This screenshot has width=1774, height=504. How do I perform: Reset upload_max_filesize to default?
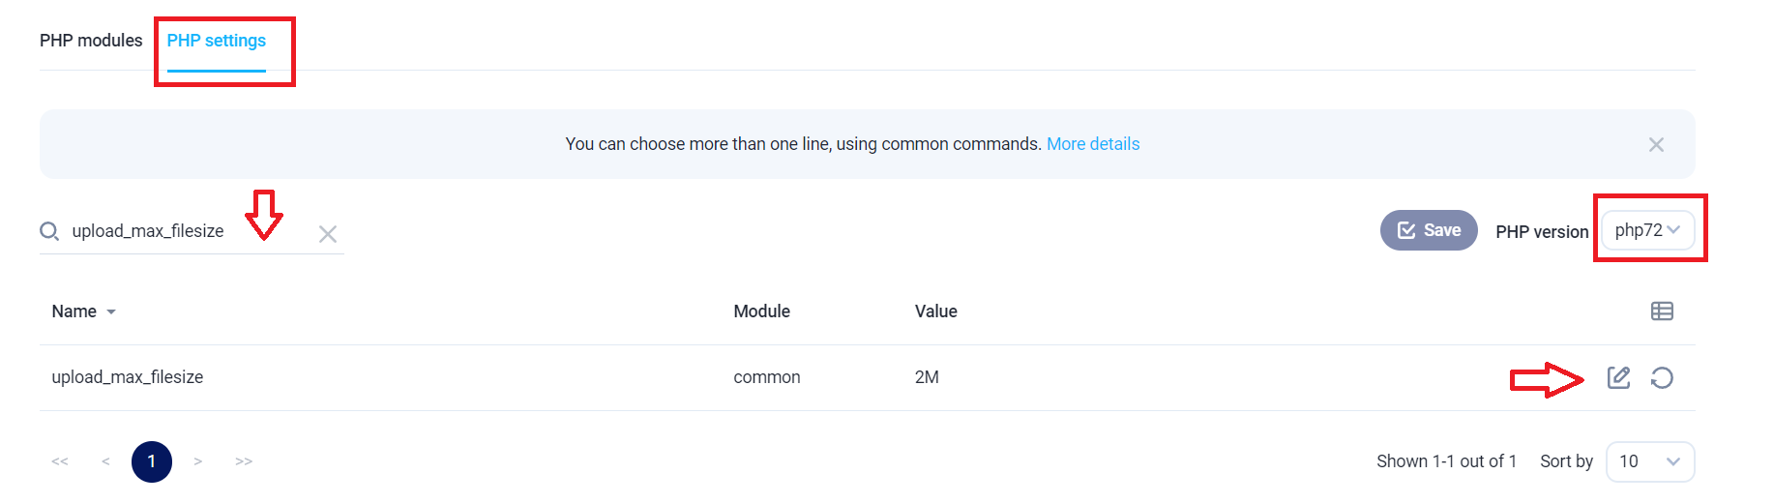coord(1662,377)
